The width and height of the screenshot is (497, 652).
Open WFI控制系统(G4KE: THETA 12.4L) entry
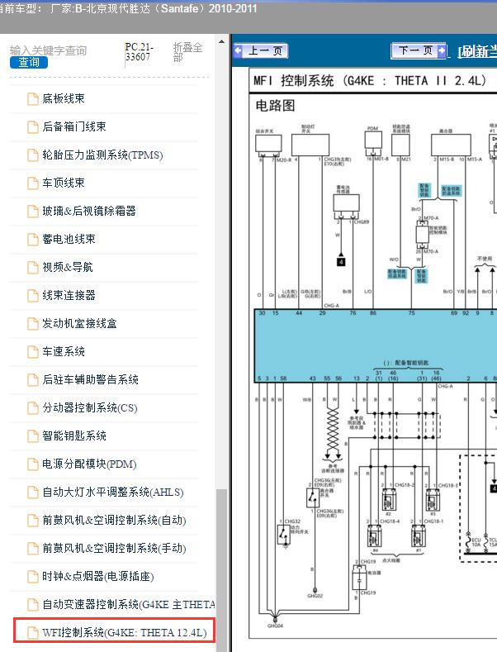[x=124, y=632]
